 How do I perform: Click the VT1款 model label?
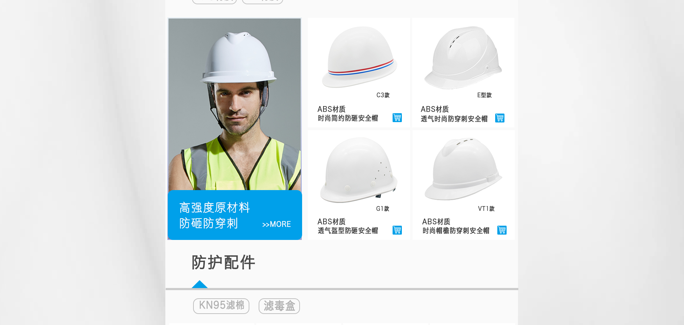coord(486,209)
